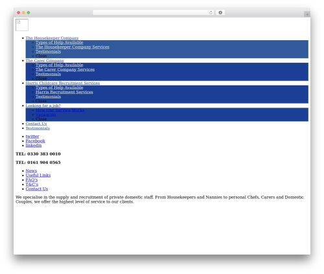Image resolution: width=324 pixels, height=274 pixels.
Task: Close the Looking for a job submenu
Action: click(x=41, y=119)
